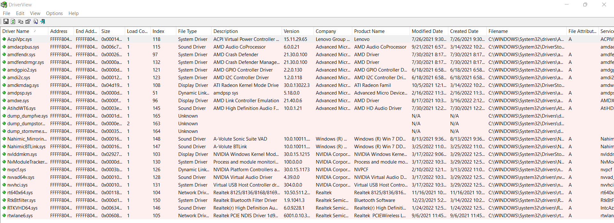This screenshot has width=614, height=223.
Task: Click the Copy Selected Items toolbar icon
Action: [x=20, y=21]
